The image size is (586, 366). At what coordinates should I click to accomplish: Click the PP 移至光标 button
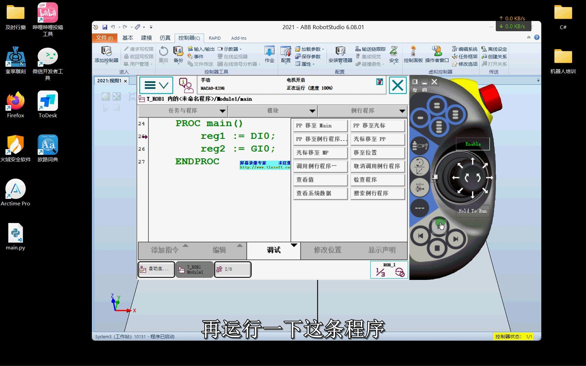pos(378,126)
